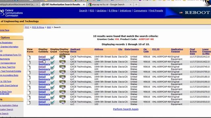Open the View Form icon for the 5260.0 row
Screen dimensions: 211x118
tap(29, 88)
